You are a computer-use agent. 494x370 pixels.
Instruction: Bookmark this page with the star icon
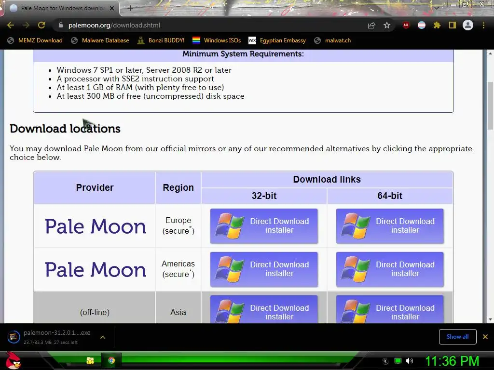(387, 25)
